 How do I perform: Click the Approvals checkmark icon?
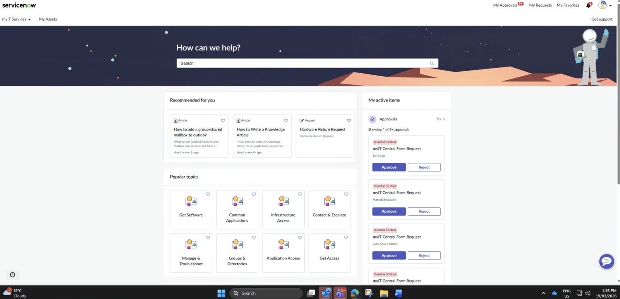(372, 119)
